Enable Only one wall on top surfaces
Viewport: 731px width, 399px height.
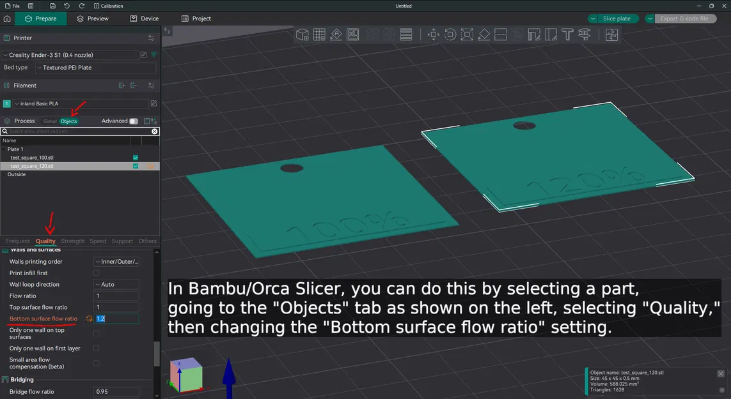96,333
